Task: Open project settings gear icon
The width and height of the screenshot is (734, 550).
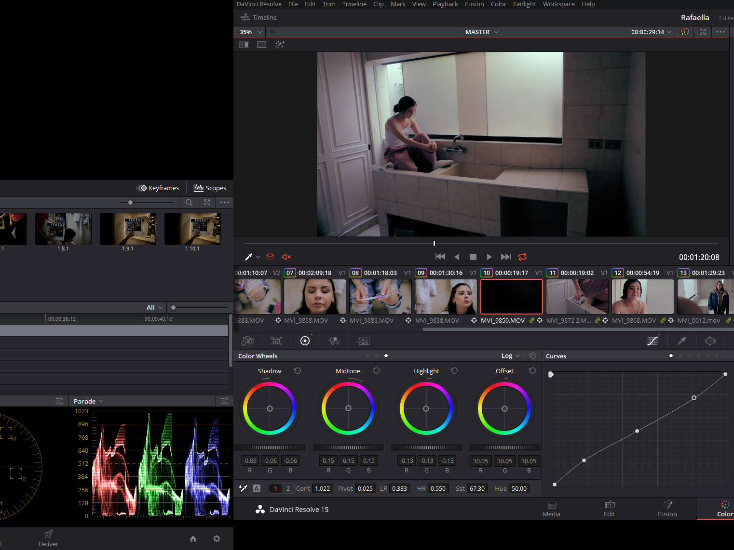Action: (x=217, y=538)
